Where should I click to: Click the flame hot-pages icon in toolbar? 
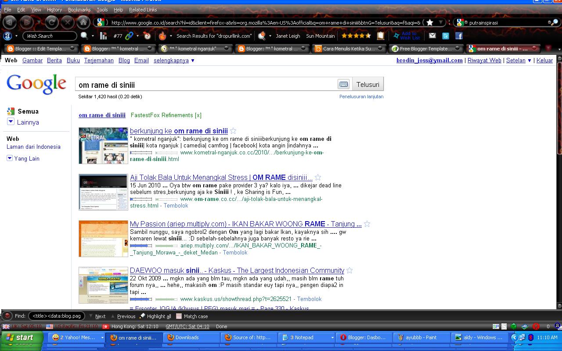(x=162, y=36)
